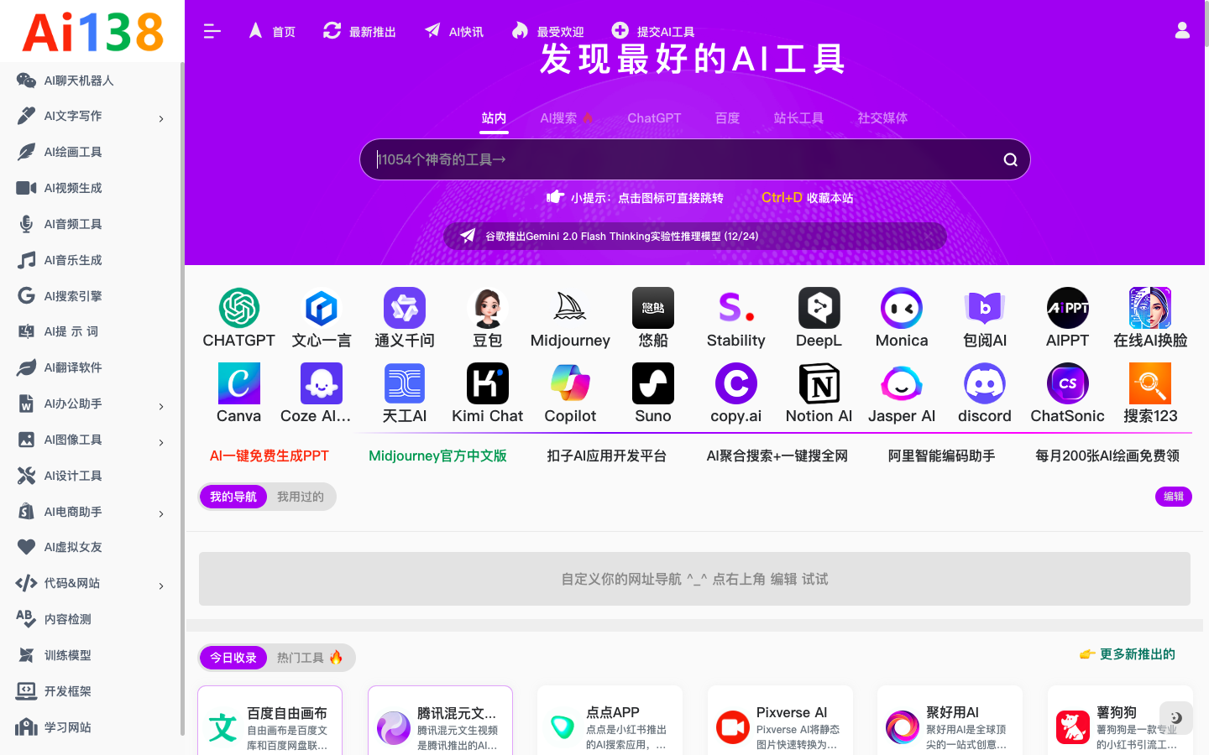Open the Midjourney官方中文版 link
This screenshot has height=755, width=1209.
coord(437,456)
